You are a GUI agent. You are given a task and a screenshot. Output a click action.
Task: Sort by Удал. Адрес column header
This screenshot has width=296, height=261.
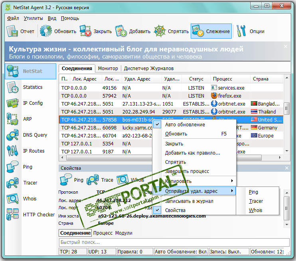point(142,79)
